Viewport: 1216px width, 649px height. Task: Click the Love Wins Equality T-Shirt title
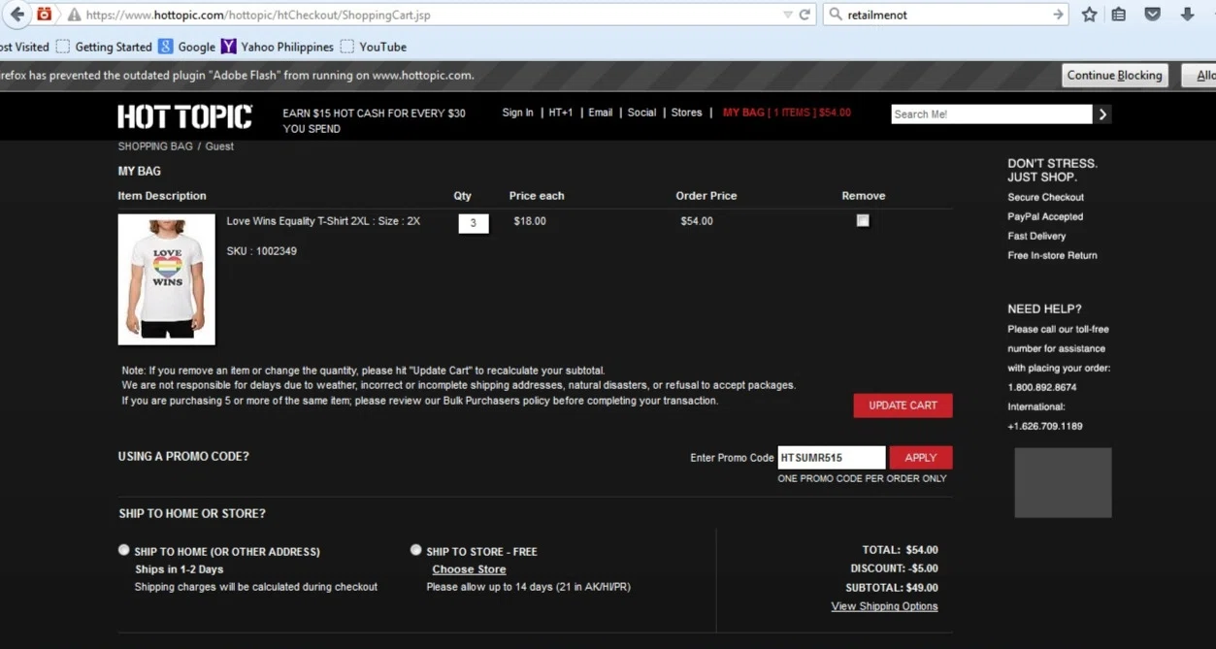(323, 221)
